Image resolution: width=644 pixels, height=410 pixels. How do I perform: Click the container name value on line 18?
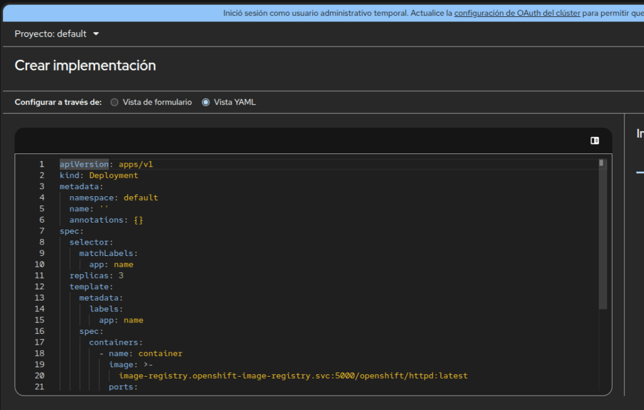160,353
